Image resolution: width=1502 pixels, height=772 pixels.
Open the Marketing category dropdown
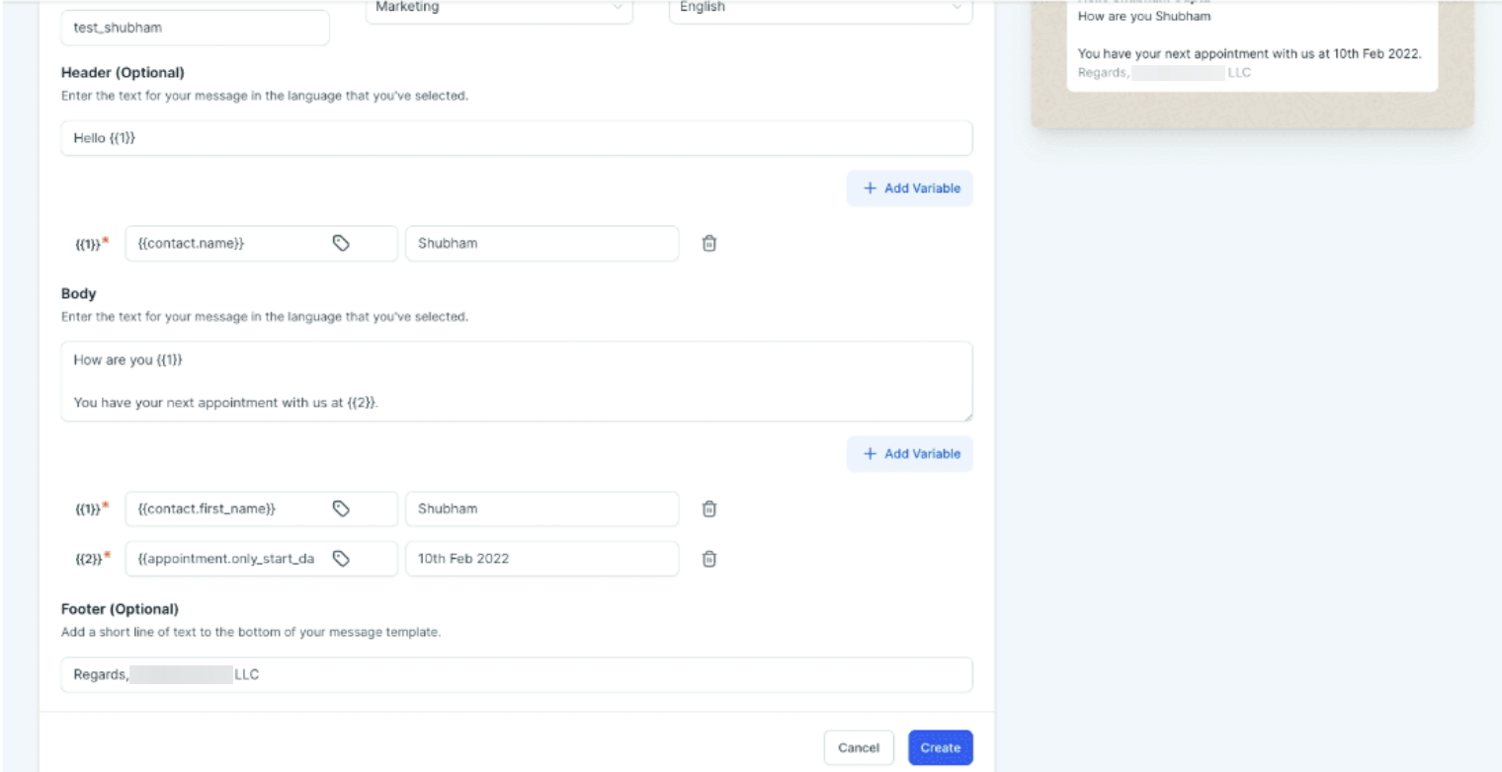coord(499,10)
